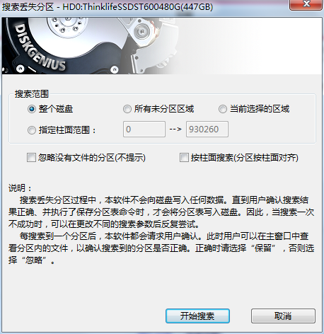Click the dialog title HD0:ThinklifeSSDST600480G
This screenshot has height=334, width=324.
(137, 7)
